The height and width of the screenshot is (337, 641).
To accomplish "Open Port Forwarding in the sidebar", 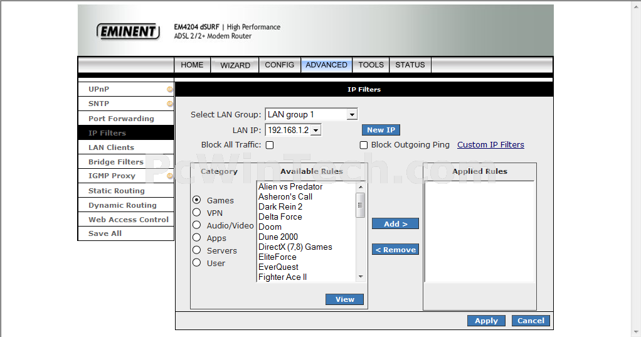I will (126, 118).
